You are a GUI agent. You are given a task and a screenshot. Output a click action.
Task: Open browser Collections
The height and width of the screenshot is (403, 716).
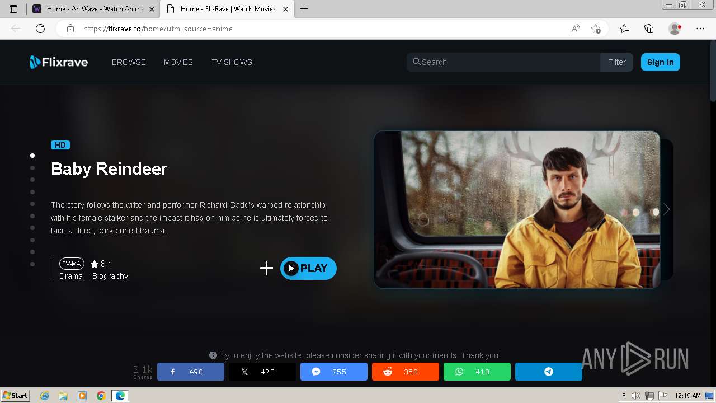(x=649, y=29)
